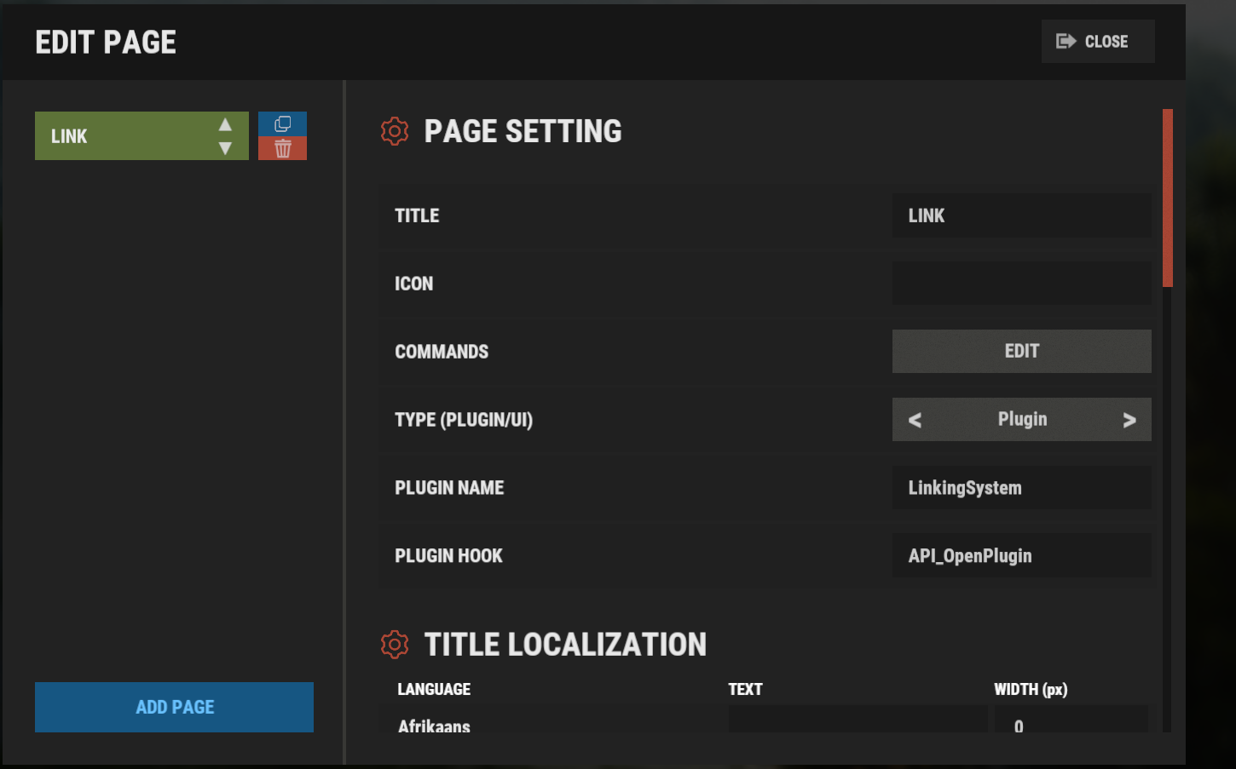This screenshot has height=769, width=1236.
Task: Switch type to next option with right arrow
Action: (x=1129, y=420)
